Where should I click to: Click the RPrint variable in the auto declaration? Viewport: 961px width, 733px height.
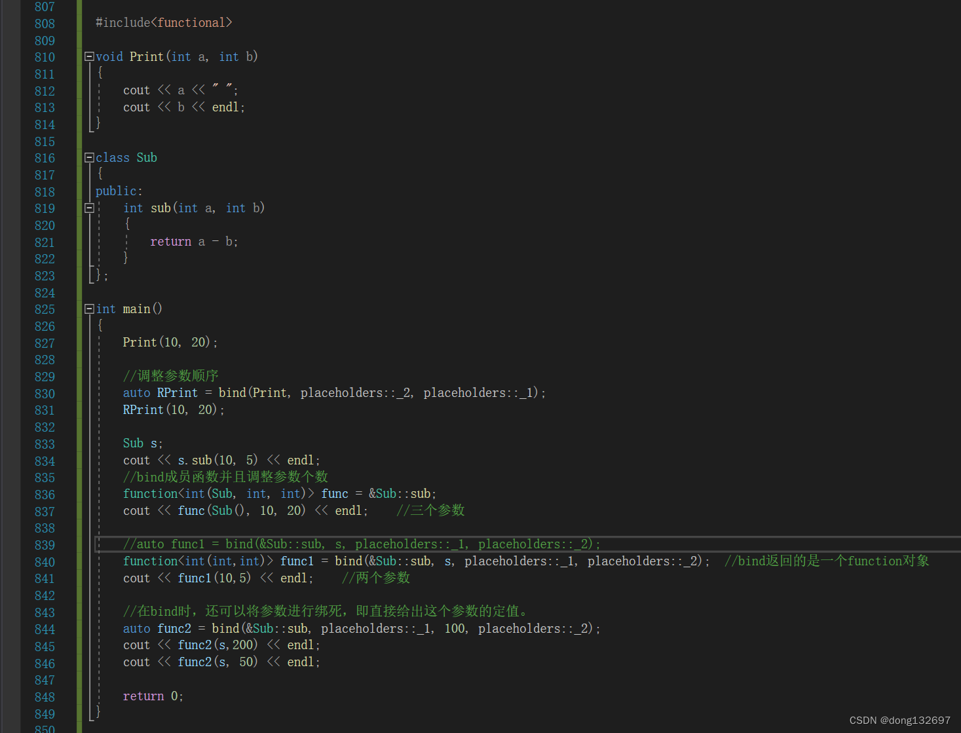point(177,393)
